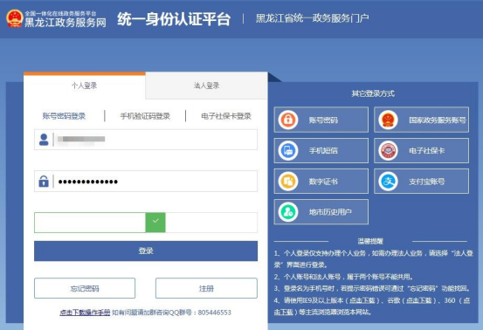Click the 注册 button
Viewport: 483px width, 330px height.
tap(206, 288)
